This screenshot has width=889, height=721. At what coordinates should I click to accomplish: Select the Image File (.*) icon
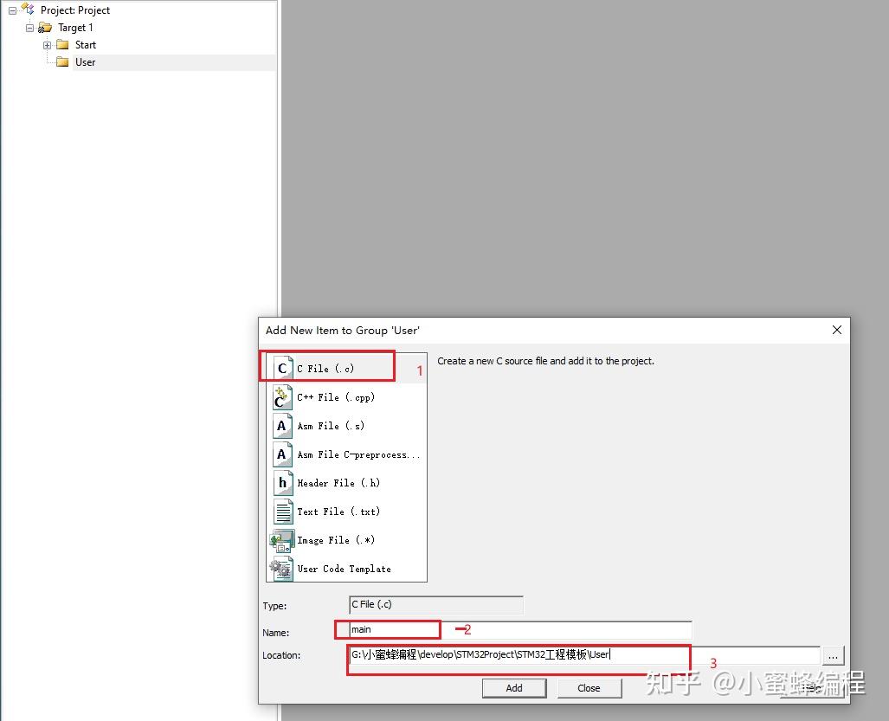282,540
